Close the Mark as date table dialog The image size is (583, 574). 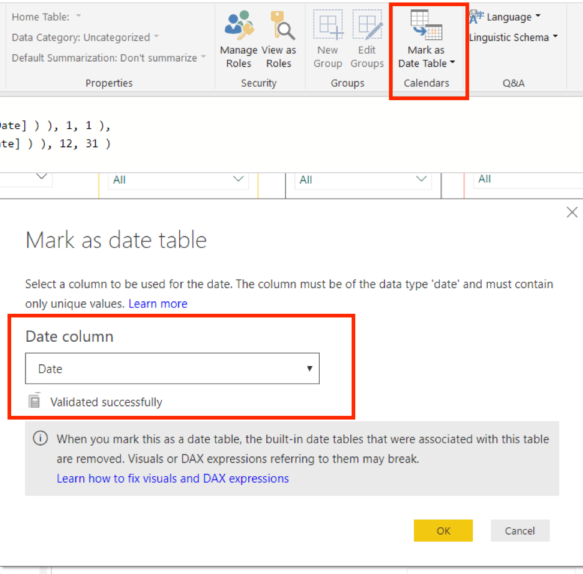[572, 212]
